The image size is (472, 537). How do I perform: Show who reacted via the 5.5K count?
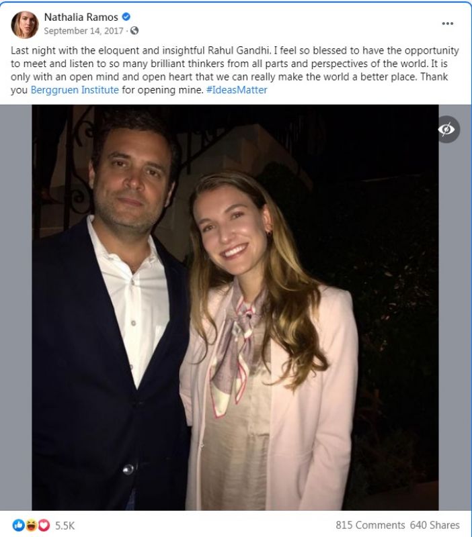click(x=65, y=525)
